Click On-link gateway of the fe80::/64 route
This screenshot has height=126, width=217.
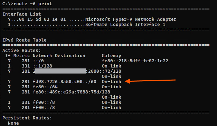tap(111, 87)
